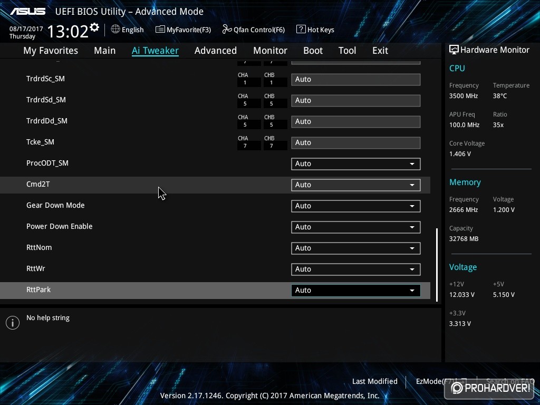Screen dimensions: 540x405
Task: Click the Core Voltage 1.406 V value
Action: tap(460, 154)
